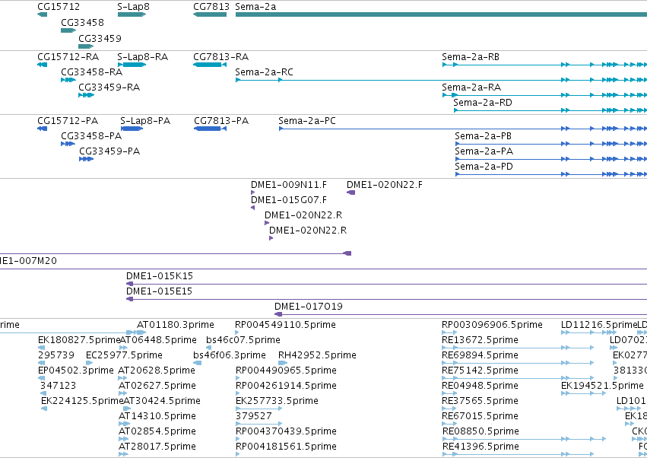Click the 295739 EST label
The width and height of the screenshot is (647, 458).
point(56,355)
